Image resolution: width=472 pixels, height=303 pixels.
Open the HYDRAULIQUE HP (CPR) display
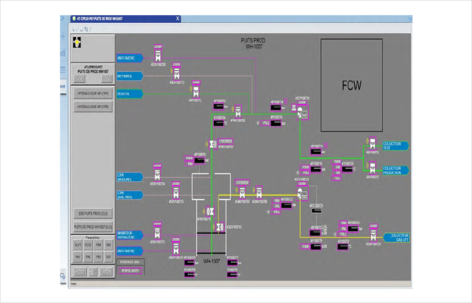pos(93,94)
